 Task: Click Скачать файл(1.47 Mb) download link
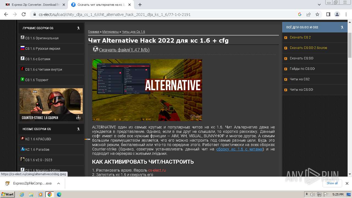coord(124,50)
